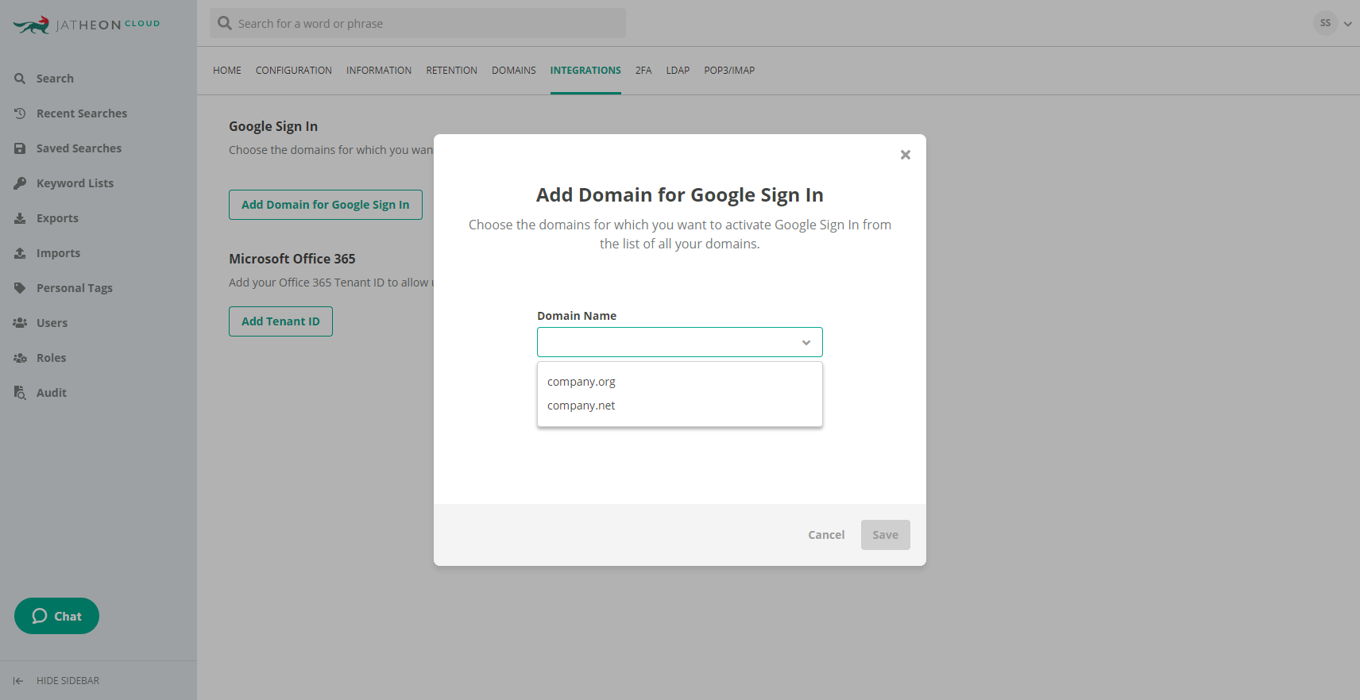The height and width of the screenshot is (700, 1360).
Task: Open the Domain Name dropdown arrow
Action: pos(806,343)
